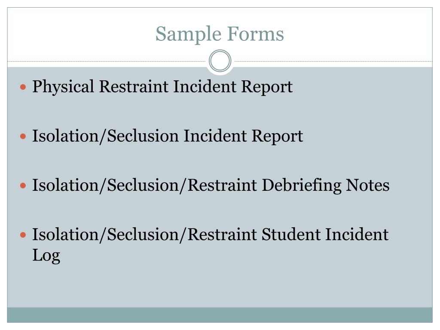This screenshot has width=440, height=330.
Task: Click the words Debriefing Notes
Action: (326, 186)
